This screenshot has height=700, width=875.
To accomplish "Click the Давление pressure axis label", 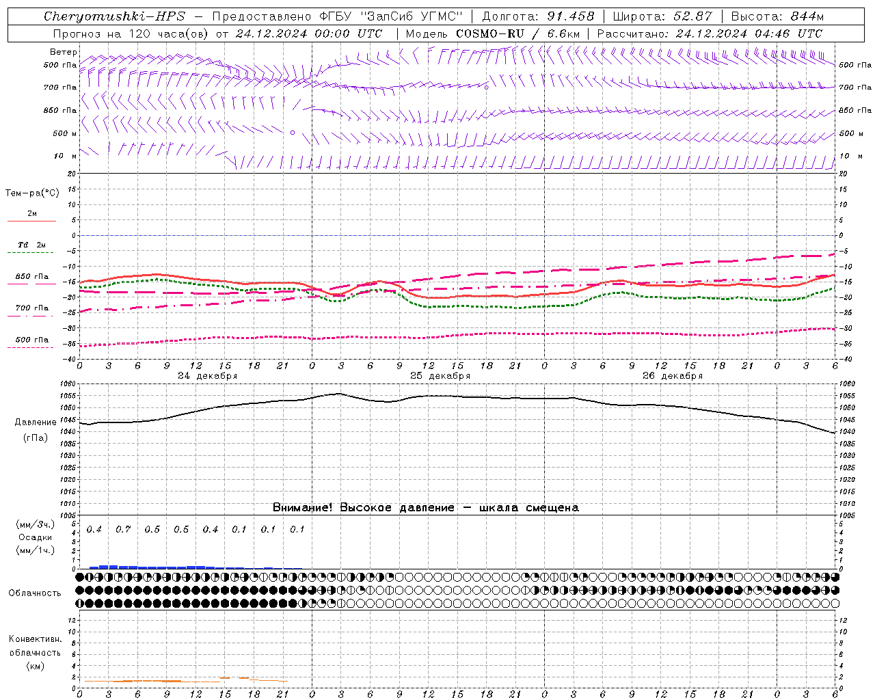I will (x=35, y=422).
